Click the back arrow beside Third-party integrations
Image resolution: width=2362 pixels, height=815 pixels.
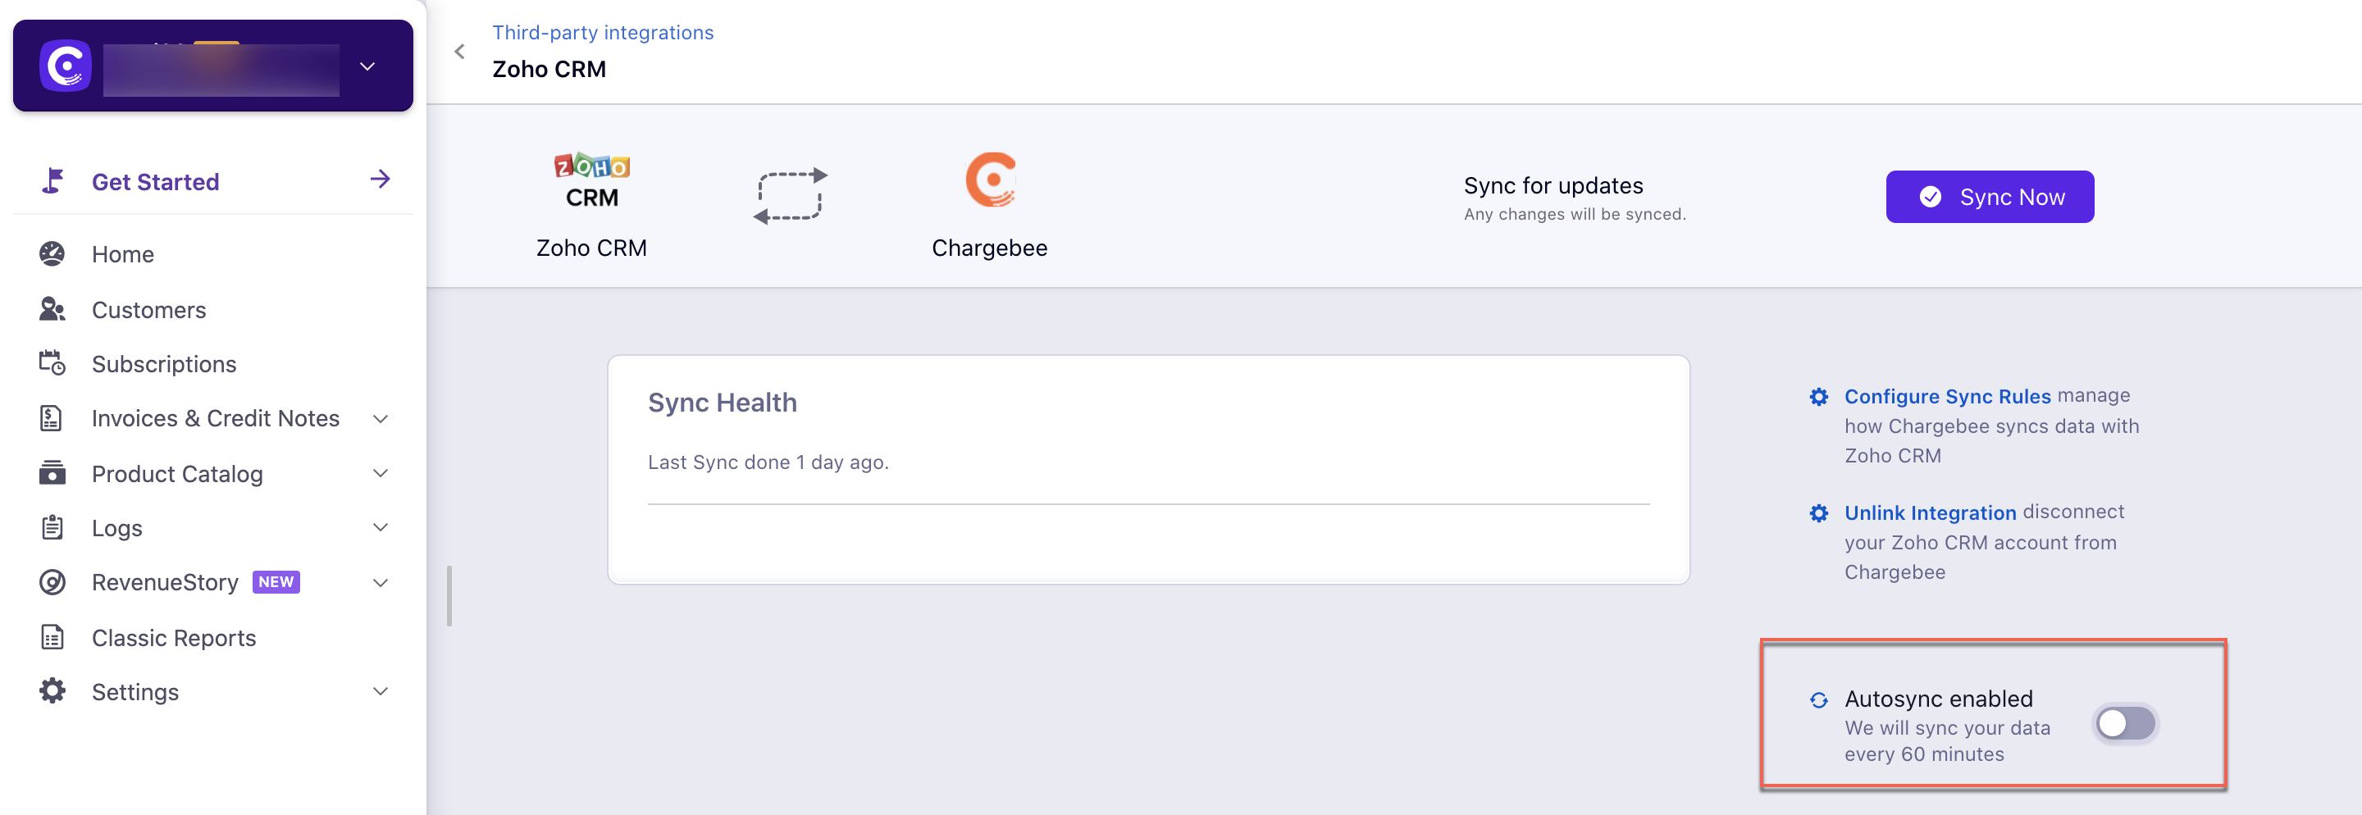(x=460, y=52)
